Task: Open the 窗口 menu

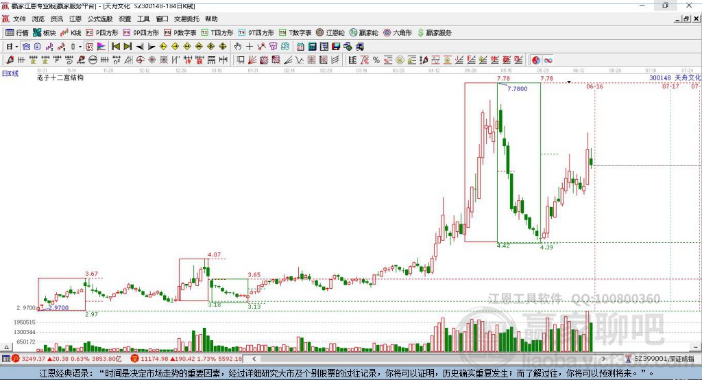Action: (x=162, y=19)
